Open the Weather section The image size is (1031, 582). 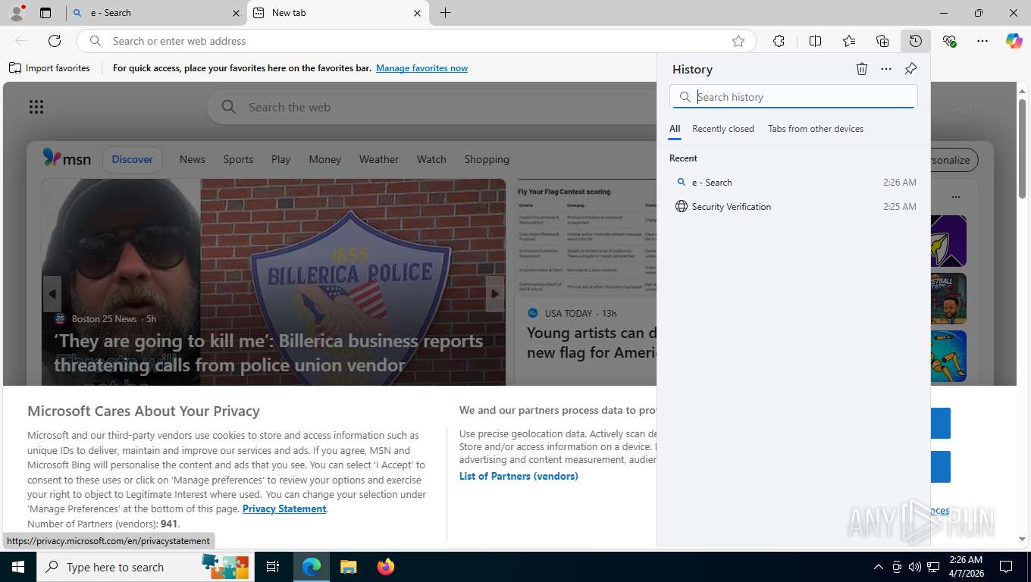pyautogui.click(x=378, y=159)
